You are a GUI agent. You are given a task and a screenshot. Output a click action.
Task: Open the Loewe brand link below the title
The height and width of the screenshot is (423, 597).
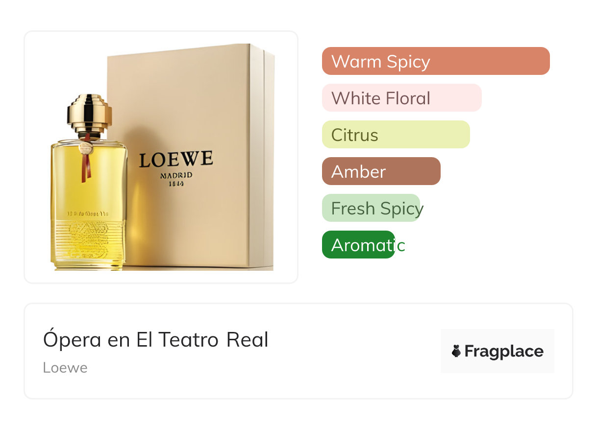point(65,368)
